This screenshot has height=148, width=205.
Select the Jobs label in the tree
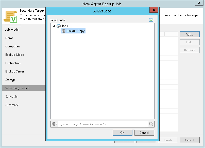click(x=65, y=26)
